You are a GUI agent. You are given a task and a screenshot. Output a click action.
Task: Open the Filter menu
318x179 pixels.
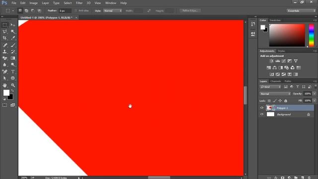point(79,3)
